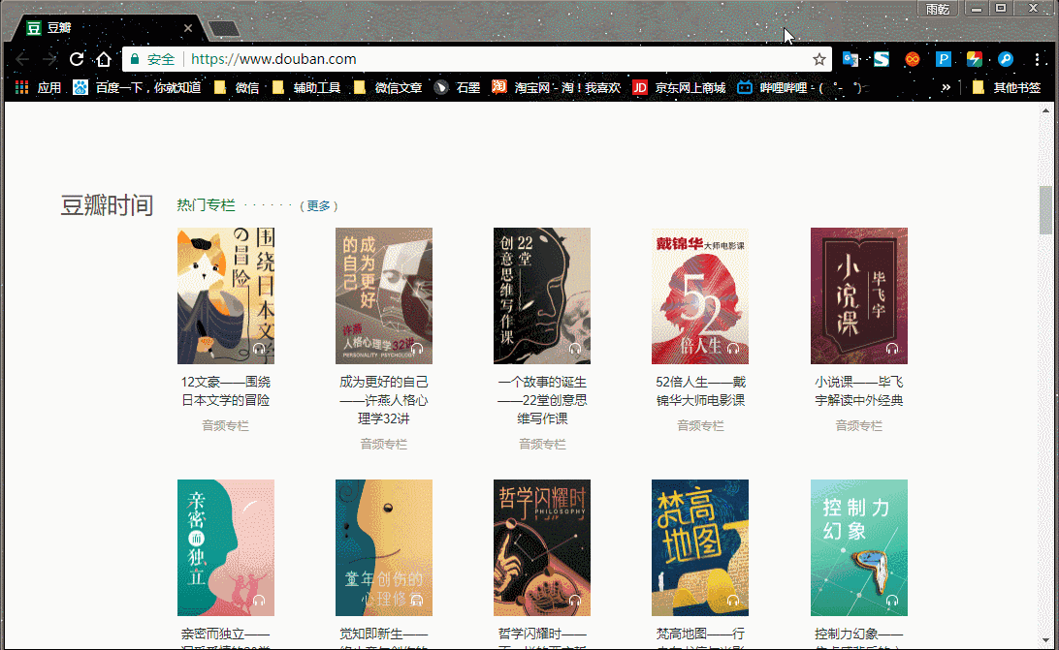
Task: Open a new tab with the new-tab button
Action: point(224,28)
